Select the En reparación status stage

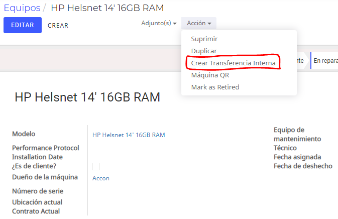point(324,61)
